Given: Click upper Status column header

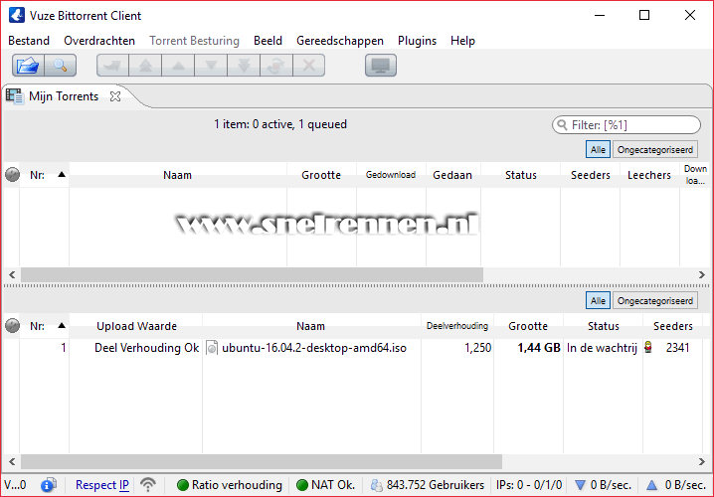Looking at the screenshot, I should (x=520, y=175).
